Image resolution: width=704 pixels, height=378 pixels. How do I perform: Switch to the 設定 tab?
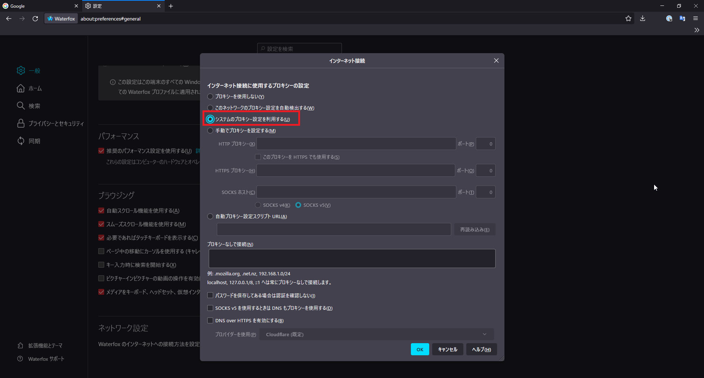click(x=123, y=6)
